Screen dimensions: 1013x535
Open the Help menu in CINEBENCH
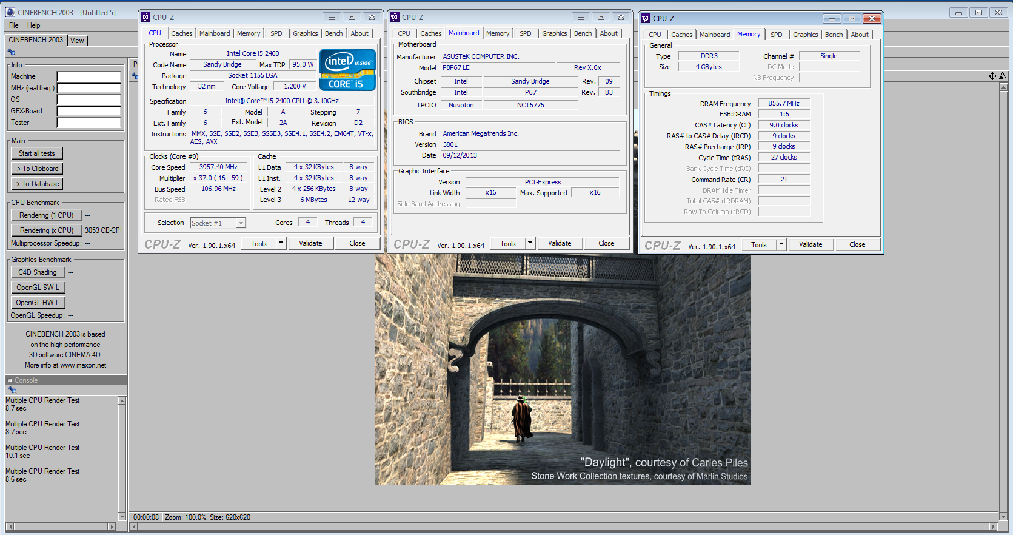coord(34,25)
